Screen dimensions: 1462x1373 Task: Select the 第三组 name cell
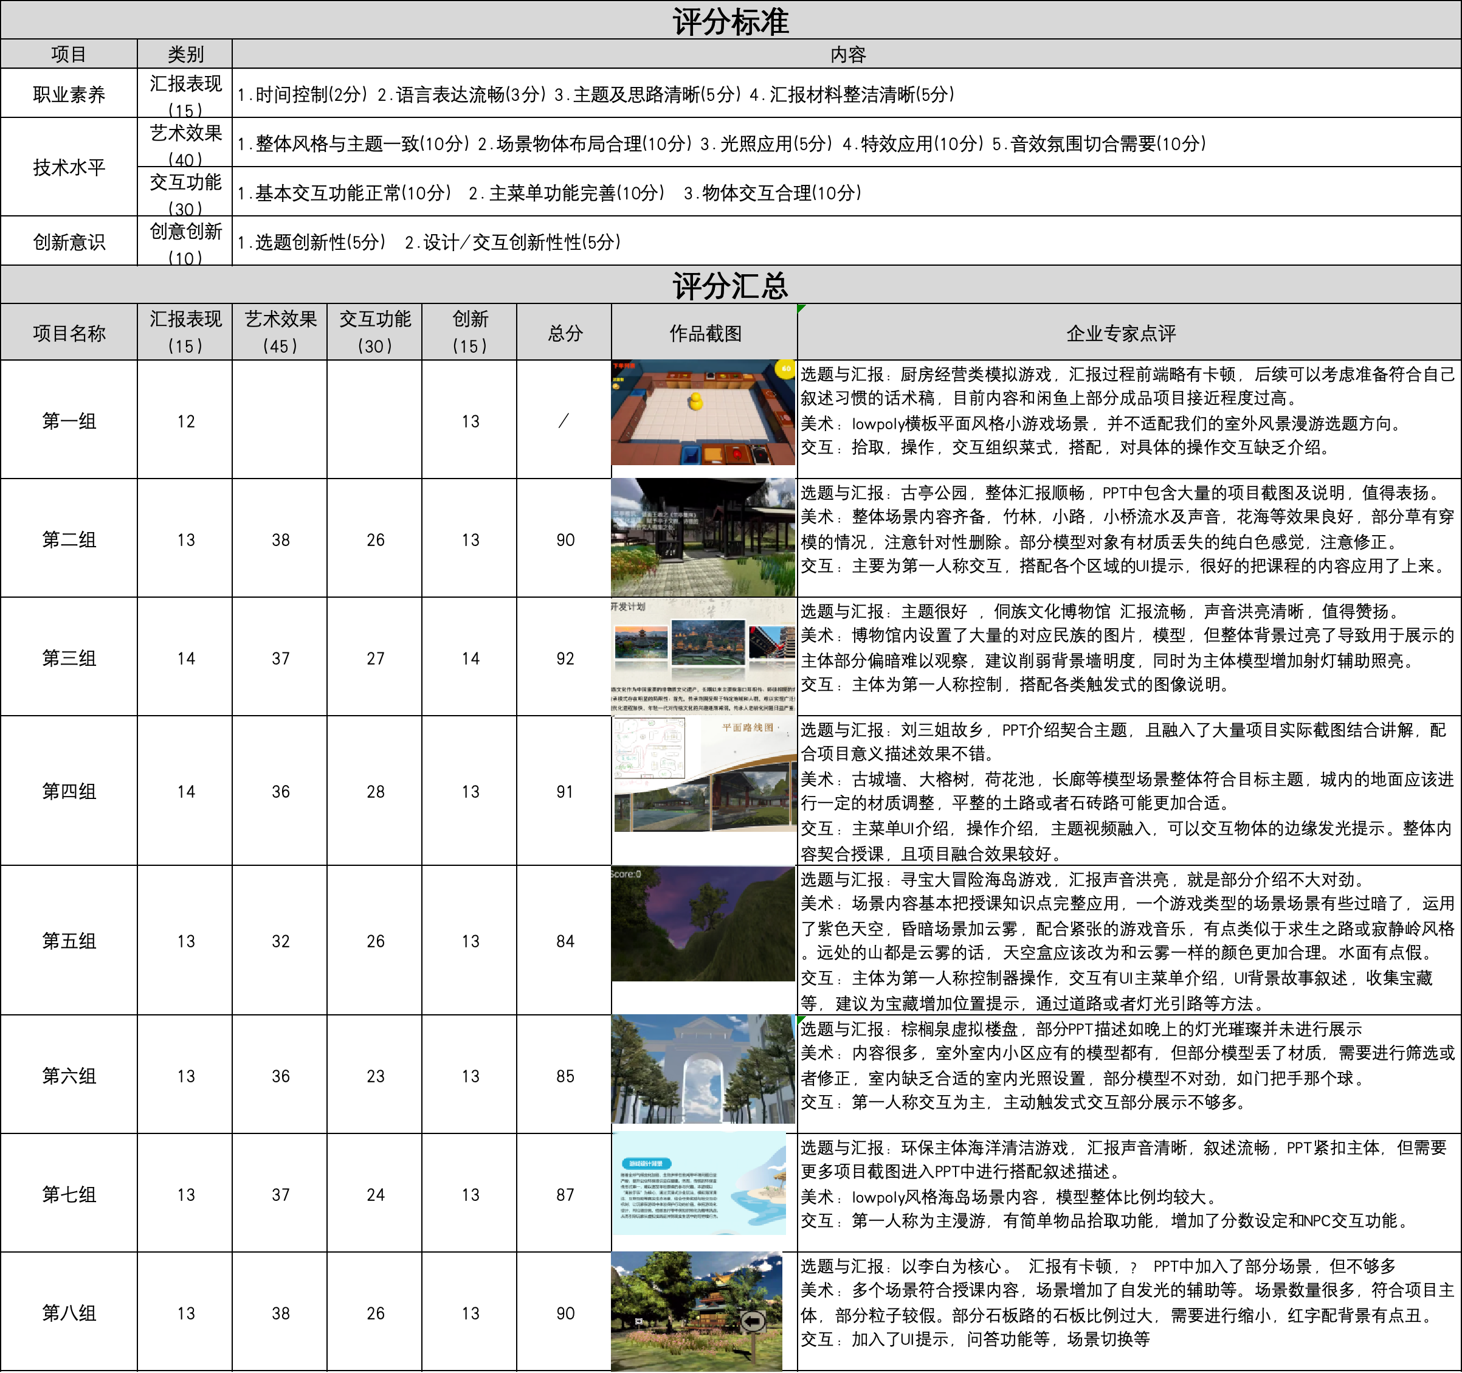(69, 656)
